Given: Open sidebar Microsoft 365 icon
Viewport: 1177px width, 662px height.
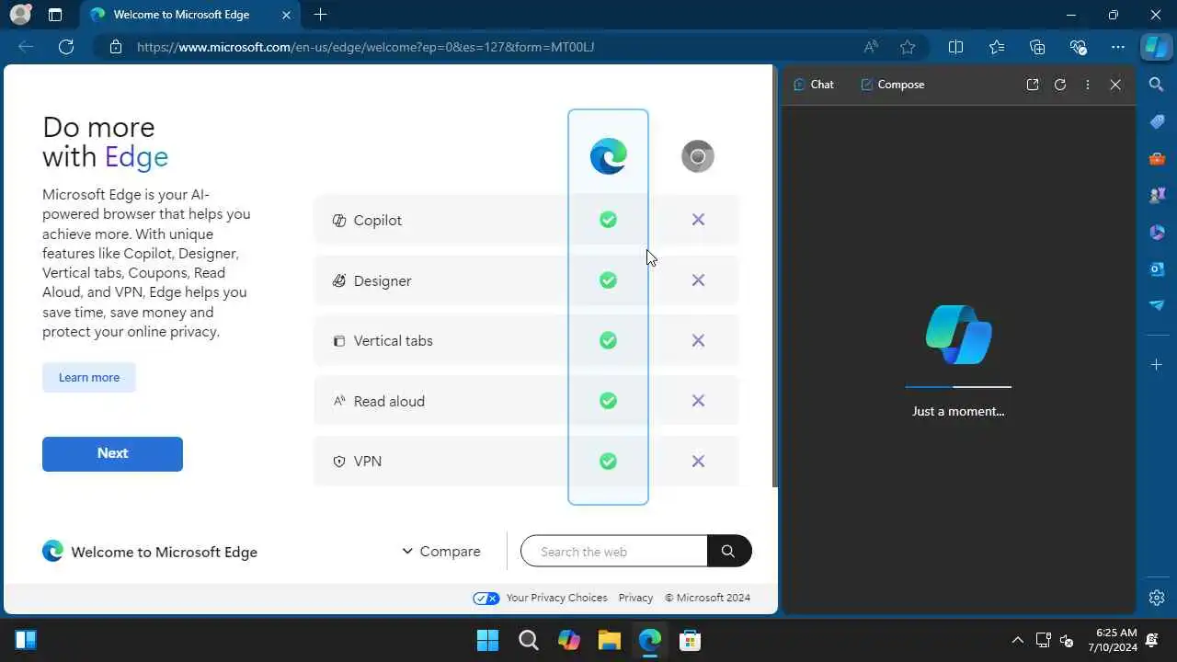Looking at the screenshot, I should [x=1157, y=232].
